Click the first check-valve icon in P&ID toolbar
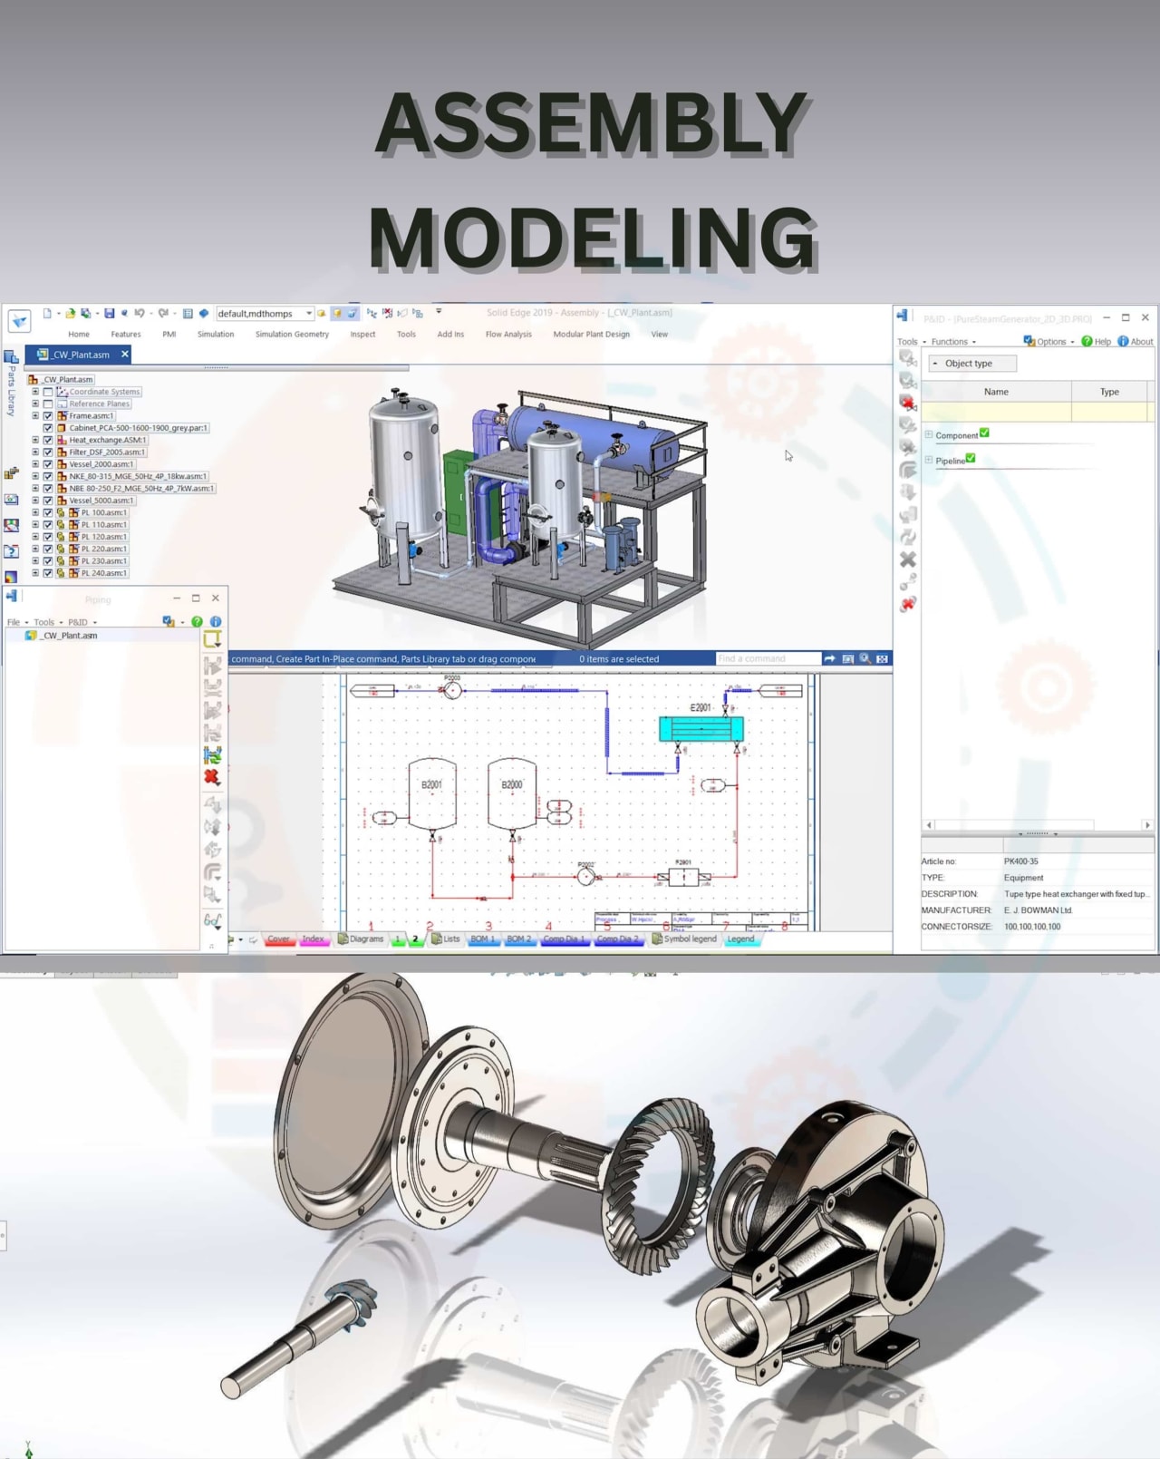Image resolution: width=1160 pixels, height=1459 pixels. (x=908, y=358)
